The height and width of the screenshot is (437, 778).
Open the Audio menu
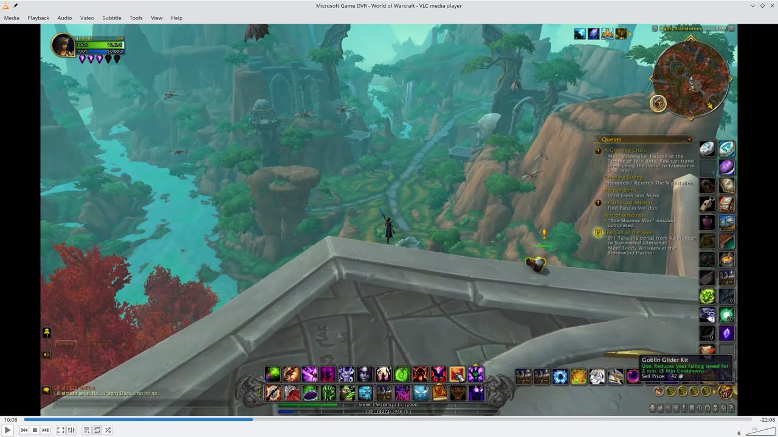[x=64, y=18]
